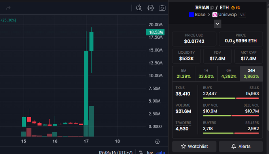This screenshot has width=269, height=154.
Task: Click the BUYS count 22,447
Action: point(210,94)
